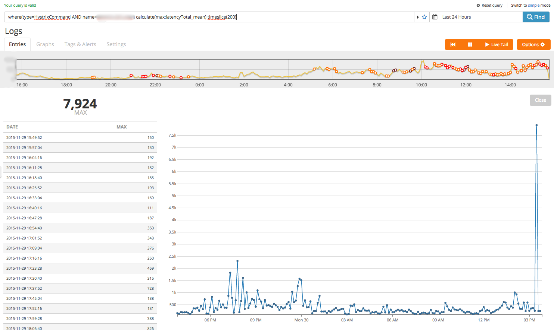Screen dimensions: 554x330
Task: Click the star icon to save query
Action: [x=424, y=17]
